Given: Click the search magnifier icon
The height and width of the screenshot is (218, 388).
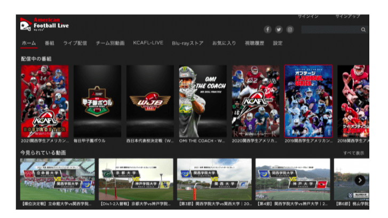Looking at the screenshot, I should click(x=363, y=30).
